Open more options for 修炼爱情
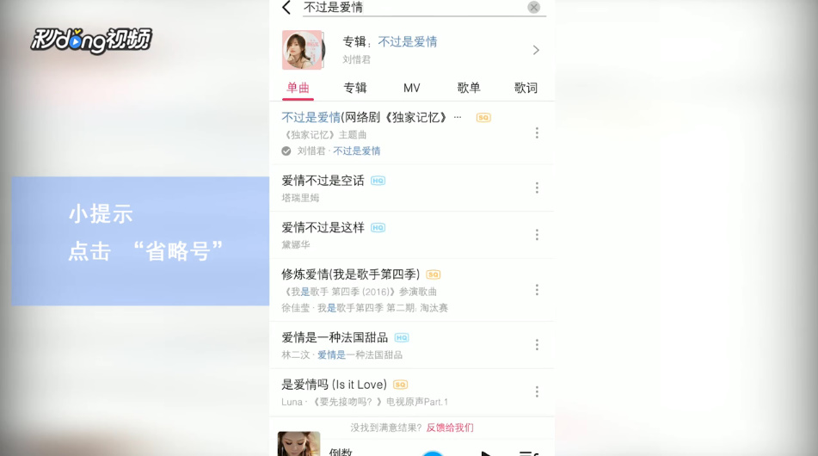Screen dimensions: 818x456 (x=537, y=290)
